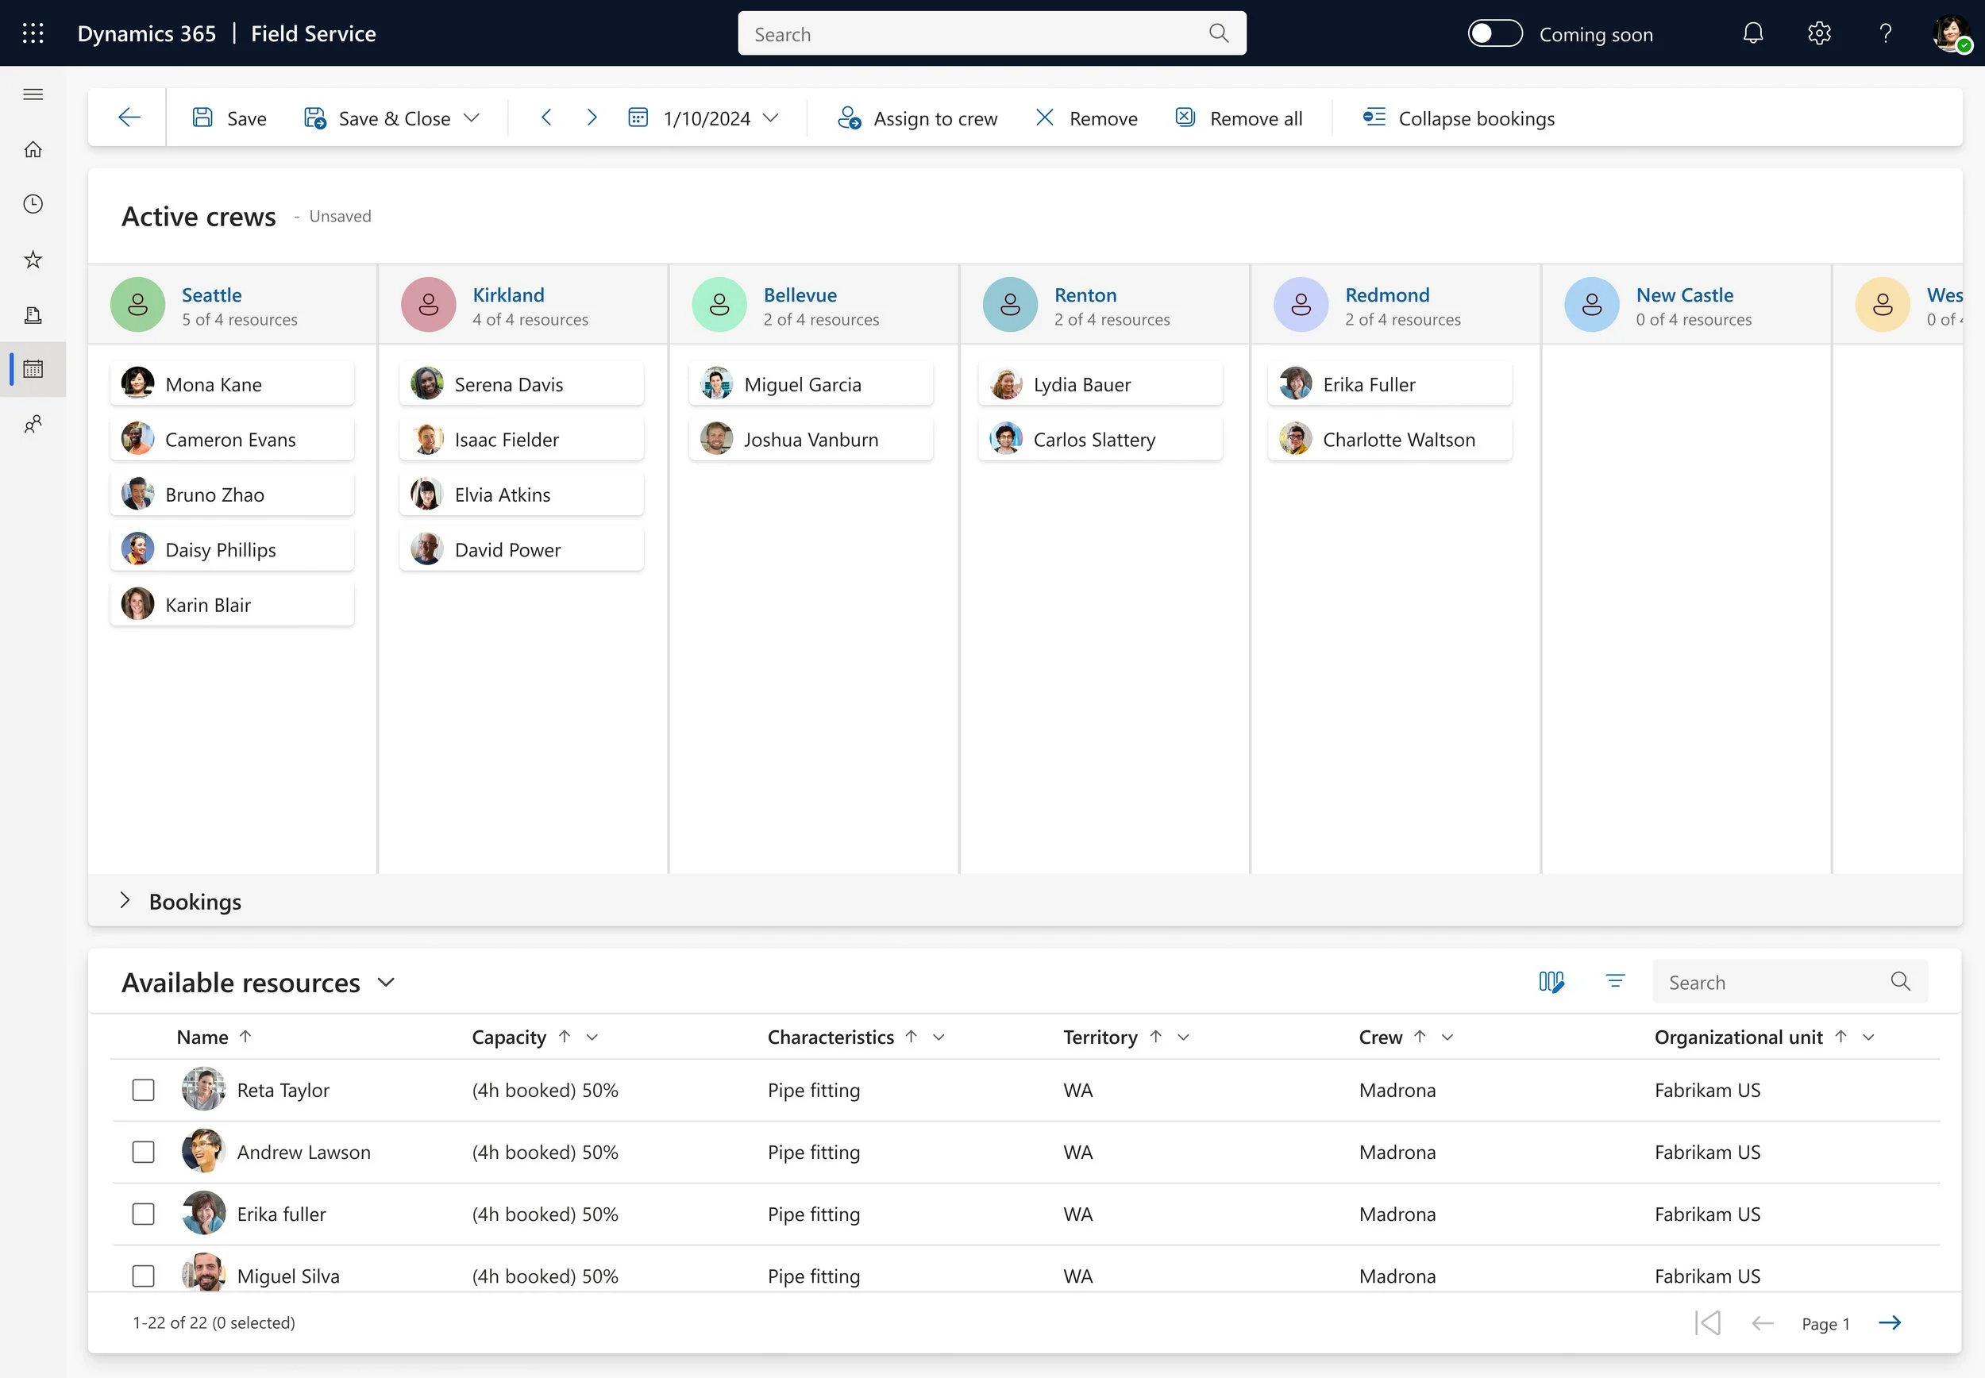Viewport: 1985px width, 1378px height.
Task: Open the app launcher waffle icon
Action: 33,33
